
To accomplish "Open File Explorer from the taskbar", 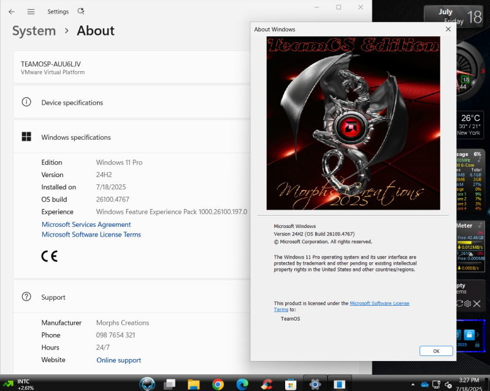I will [x=193, y=384].
